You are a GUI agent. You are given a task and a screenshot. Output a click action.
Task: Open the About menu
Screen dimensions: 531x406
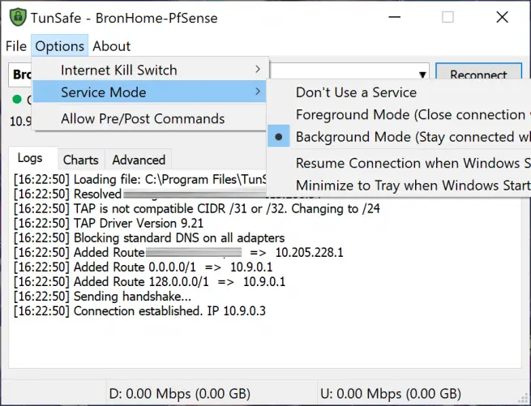point(111,46)
